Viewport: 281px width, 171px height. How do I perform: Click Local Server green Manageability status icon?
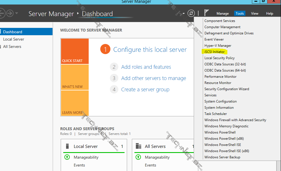click(x=67, y=157)
